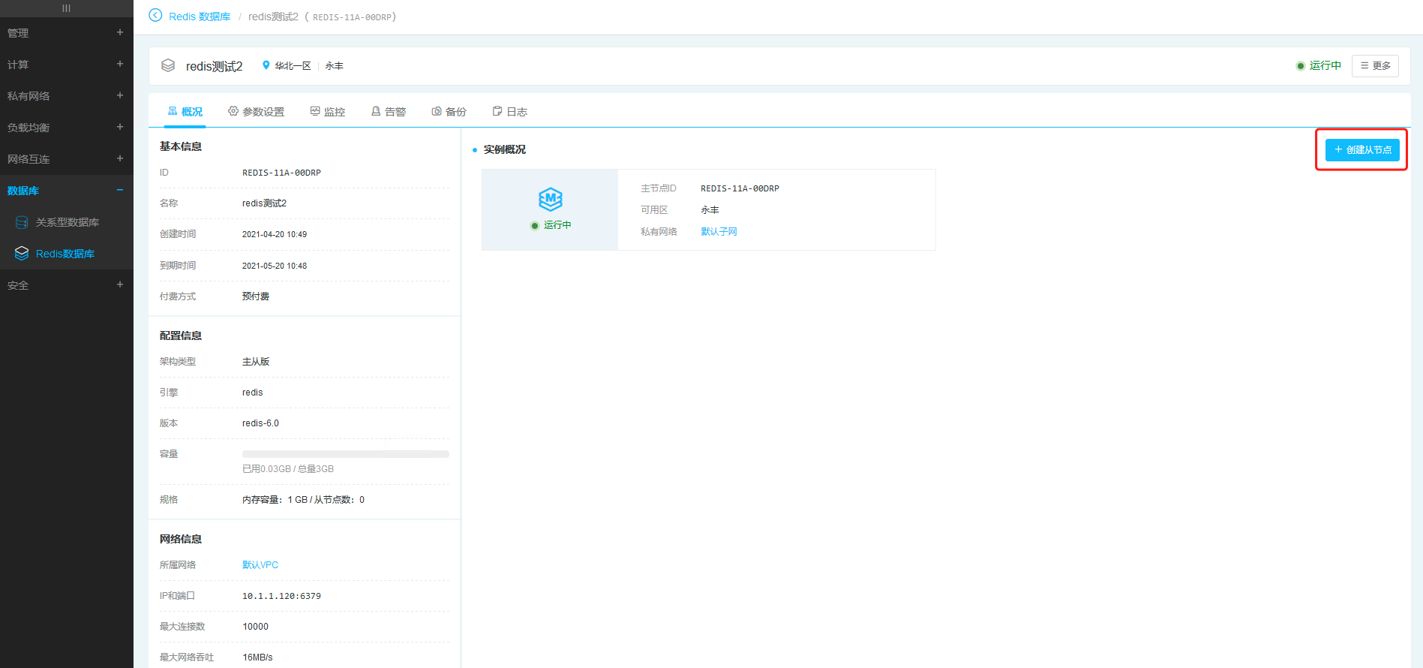Image resolution: width=1423 pixels, height=668 pixels.
Task: Click creation time 2021-04-20 10:49
Action: coord(275,234)
